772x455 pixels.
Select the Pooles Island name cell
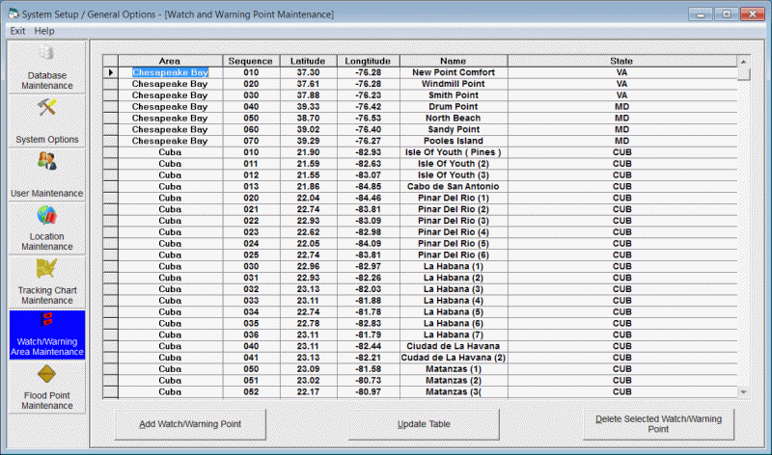point(454,141)
